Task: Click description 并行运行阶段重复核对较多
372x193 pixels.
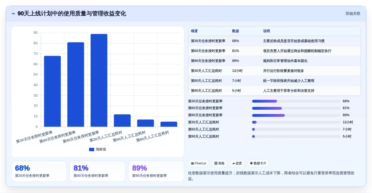Action: pos(284,71)
